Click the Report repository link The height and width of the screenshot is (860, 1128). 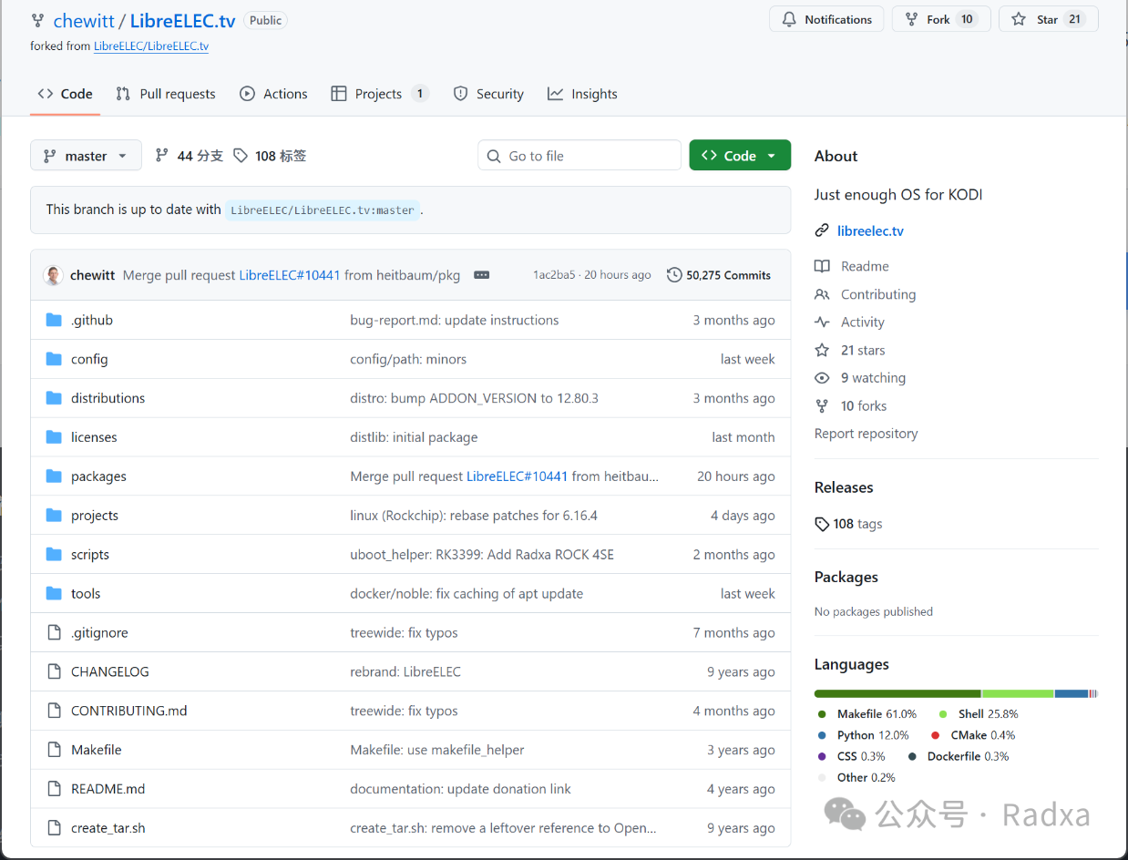coord(867,434)
